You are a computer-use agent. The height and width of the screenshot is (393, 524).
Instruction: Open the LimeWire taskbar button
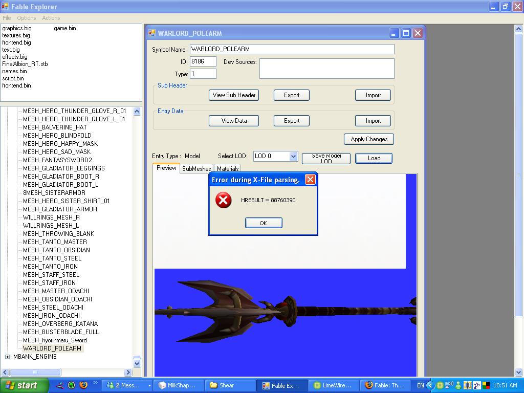click(x=332, y=385)
